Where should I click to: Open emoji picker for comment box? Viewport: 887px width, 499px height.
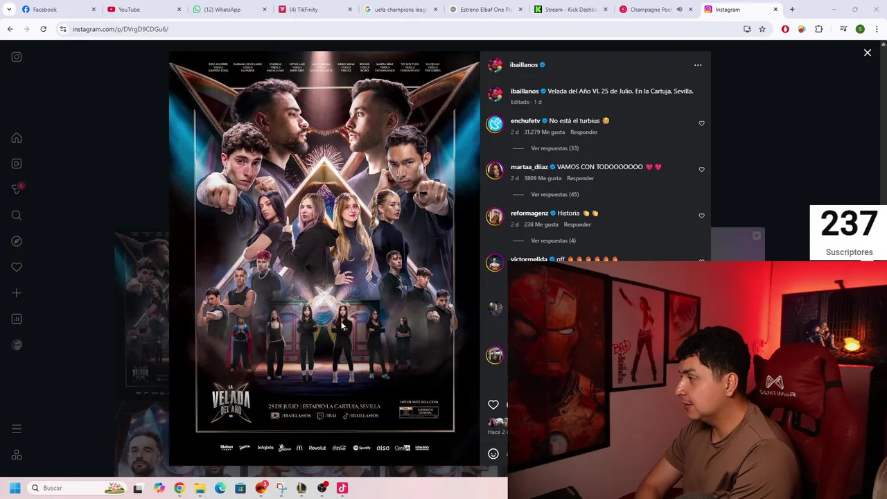[x=493, y=454]
